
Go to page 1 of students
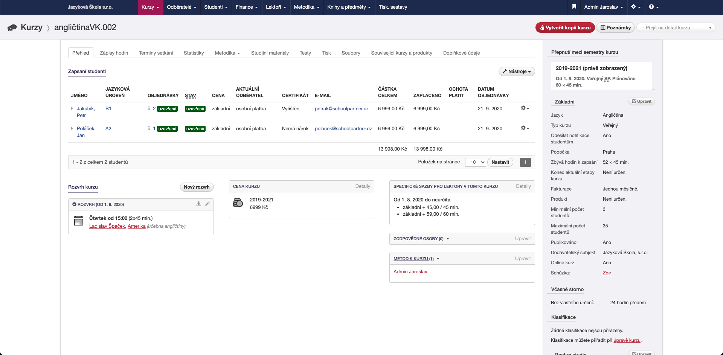tap(525, 162)
